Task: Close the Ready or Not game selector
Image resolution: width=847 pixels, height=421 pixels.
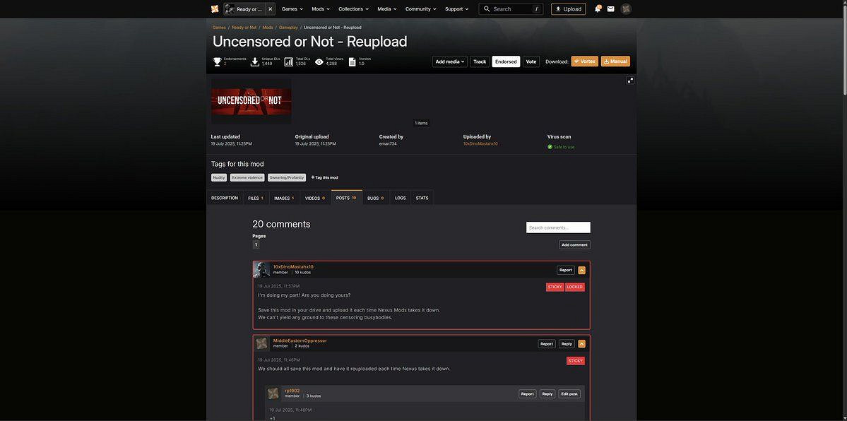Action: pos(270,9)
